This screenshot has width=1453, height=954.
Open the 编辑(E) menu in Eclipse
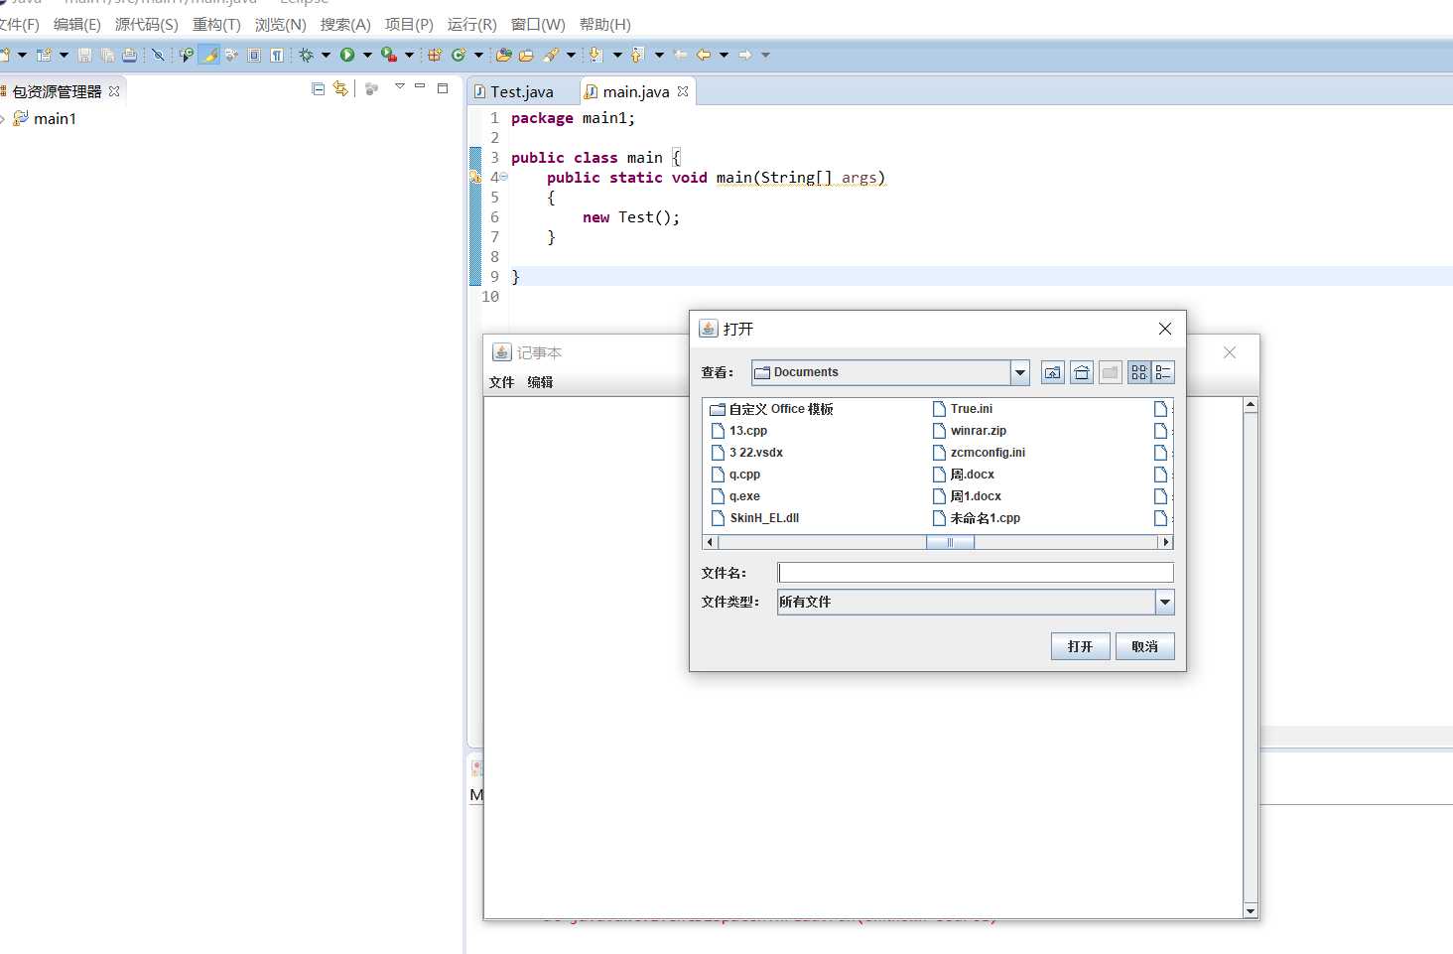pyautogui.click(x=76, y=24)
